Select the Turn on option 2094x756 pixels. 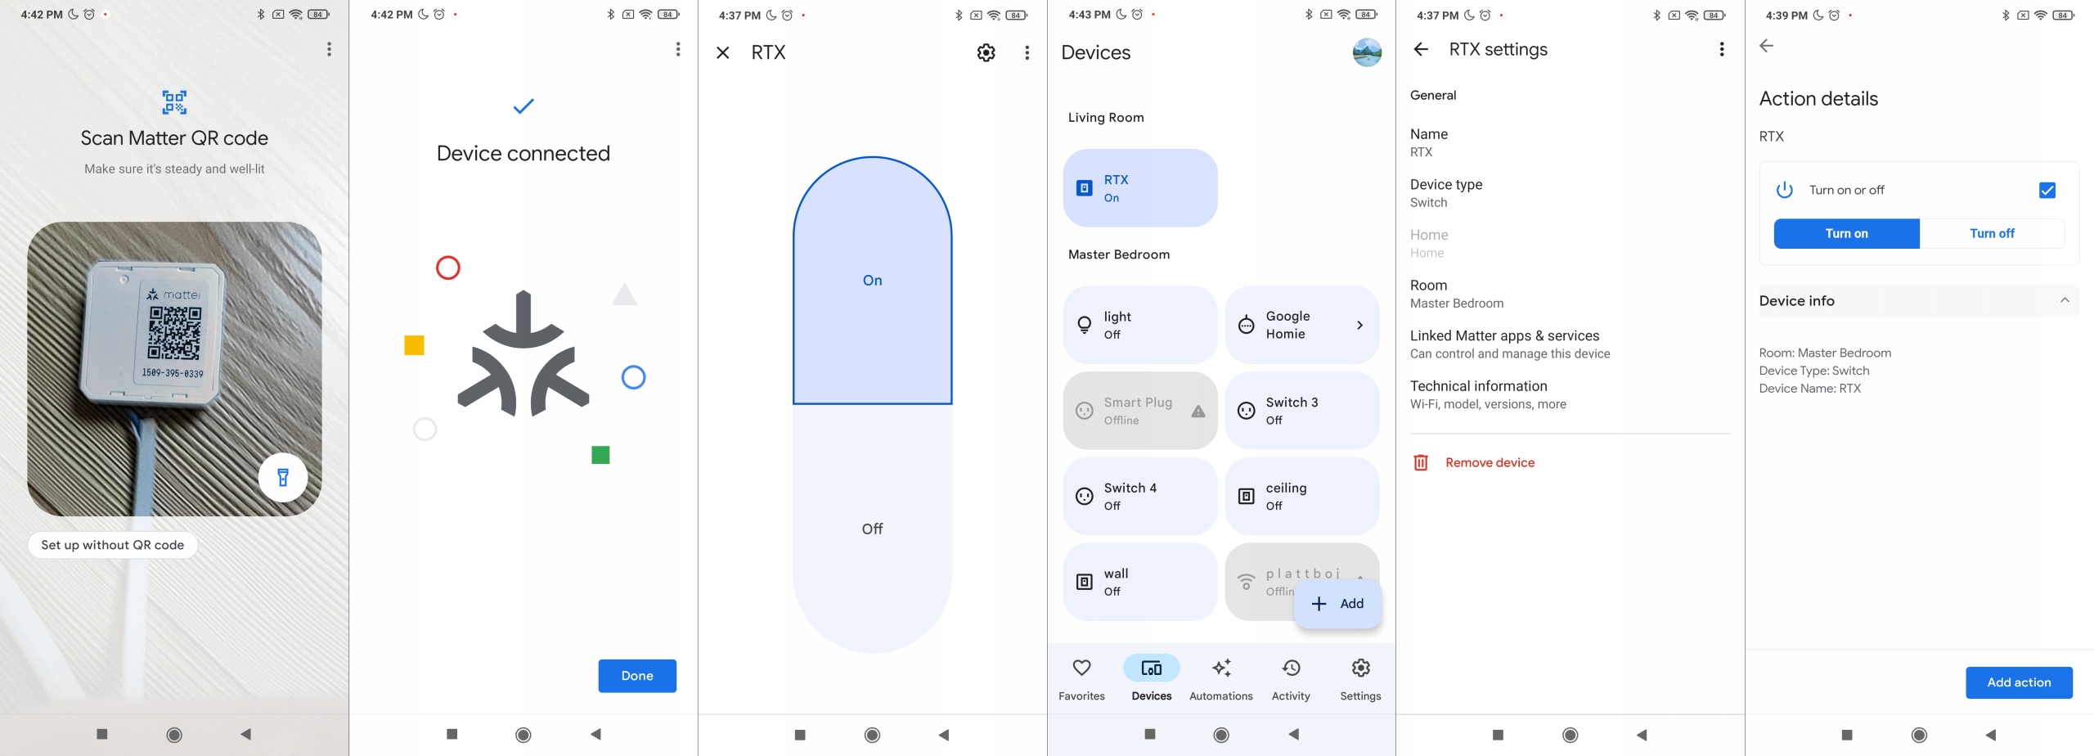point(1845,233)
